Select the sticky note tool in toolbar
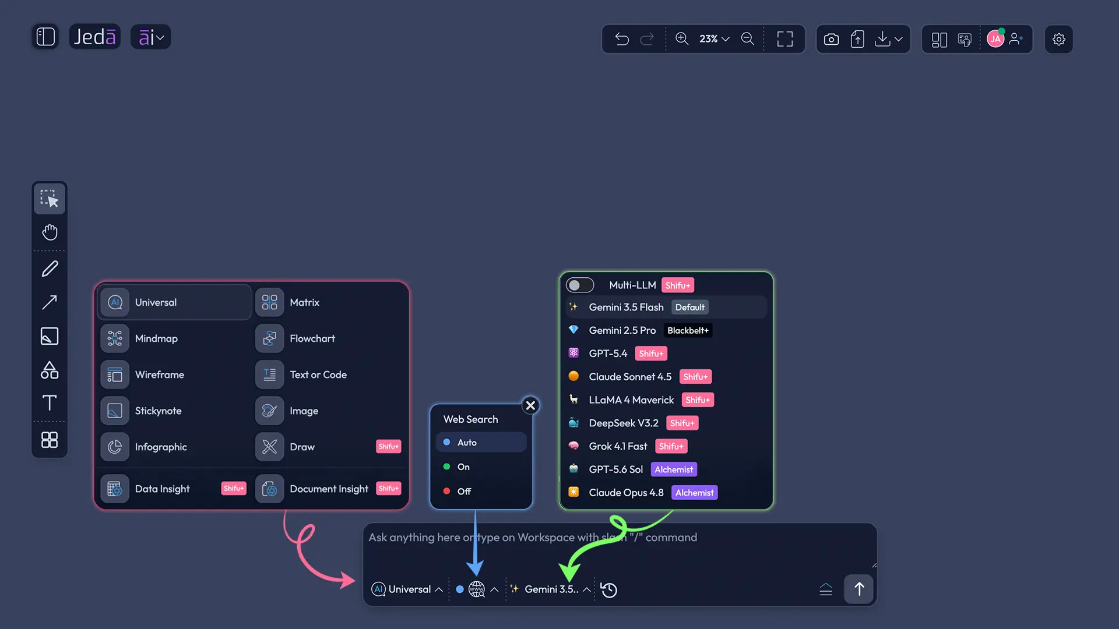Image resolution: width=1119 pixels, height=629 pixels. pos(50,336)
